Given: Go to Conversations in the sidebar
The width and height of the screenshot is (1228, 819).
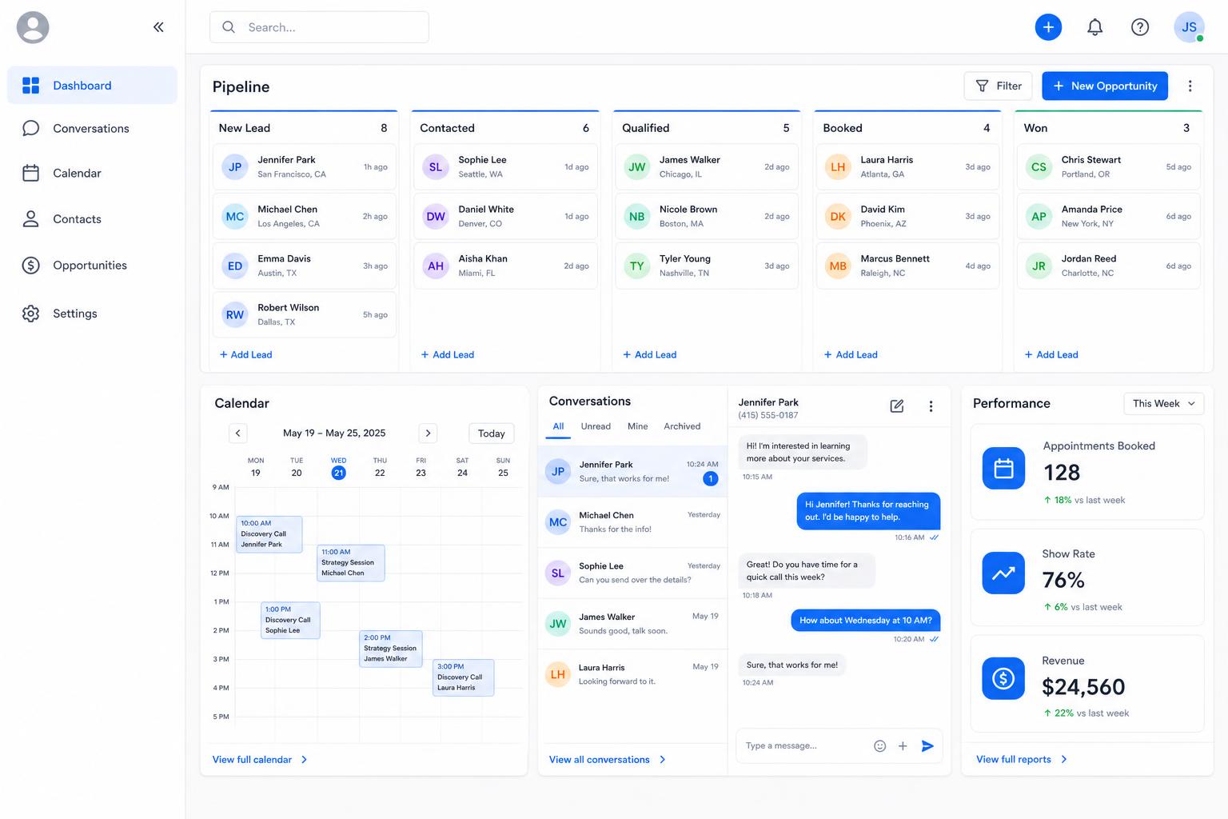Looking at the screenshot, I should (x=92, y=129).
